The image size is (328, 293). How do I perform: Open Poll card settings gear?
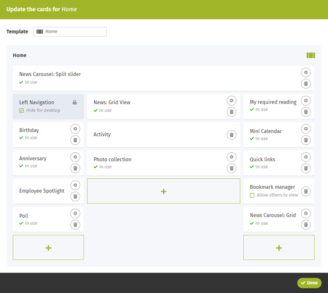[x=75, y=214]
